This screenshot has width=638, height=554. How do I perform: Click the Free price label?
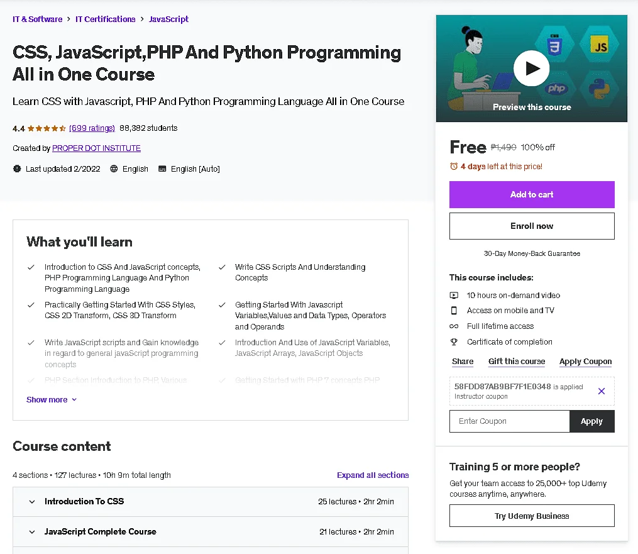point(468,147)
